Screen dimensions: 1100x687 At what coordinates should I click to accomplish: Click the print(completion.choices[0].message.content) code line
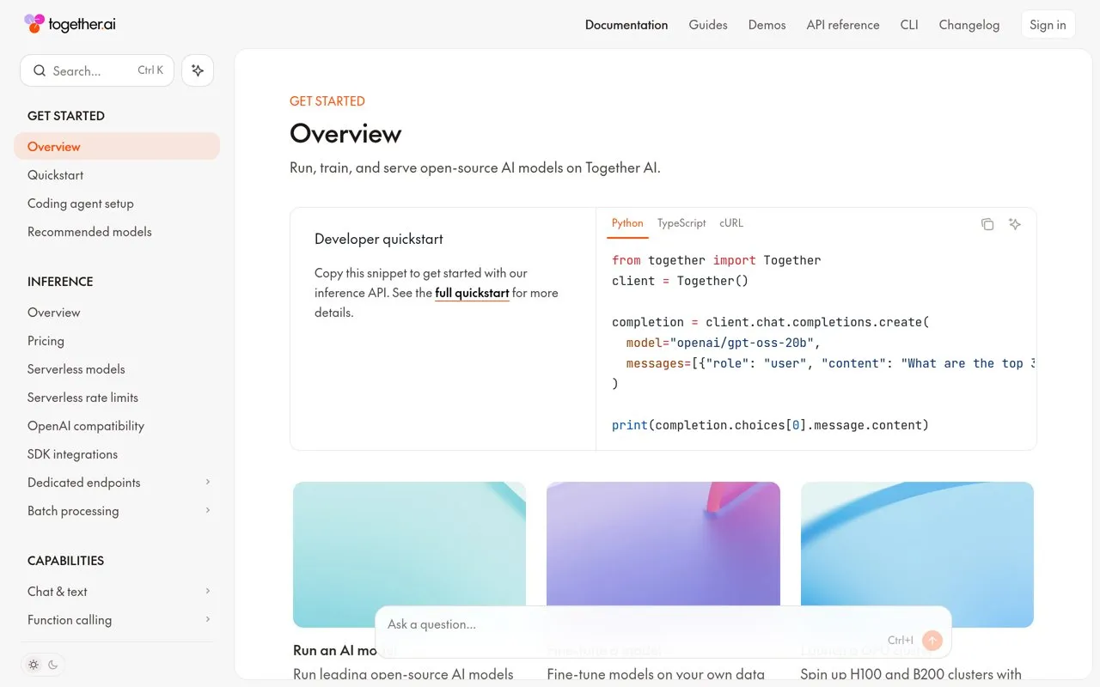point(770,425)
